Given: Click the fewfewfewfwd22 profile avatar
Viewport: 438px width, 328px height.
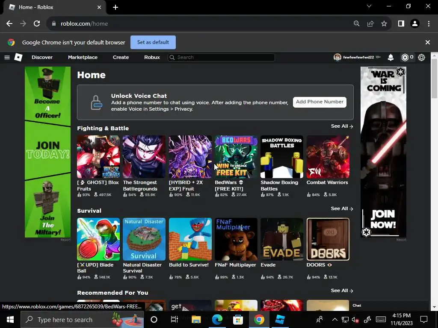Looking at the screenshot, I should coord(337,57).
